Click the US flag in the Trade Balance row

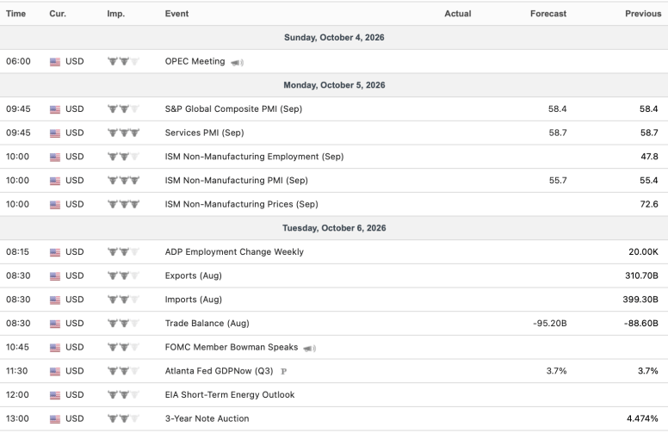[55, 324]
